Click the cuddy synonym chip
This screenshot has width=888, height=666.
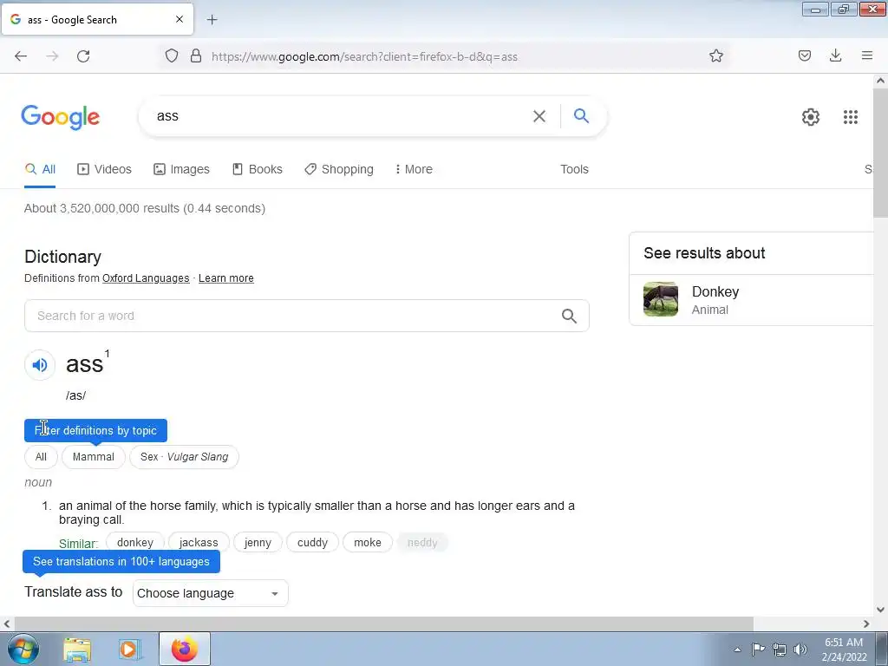[312, 543]
